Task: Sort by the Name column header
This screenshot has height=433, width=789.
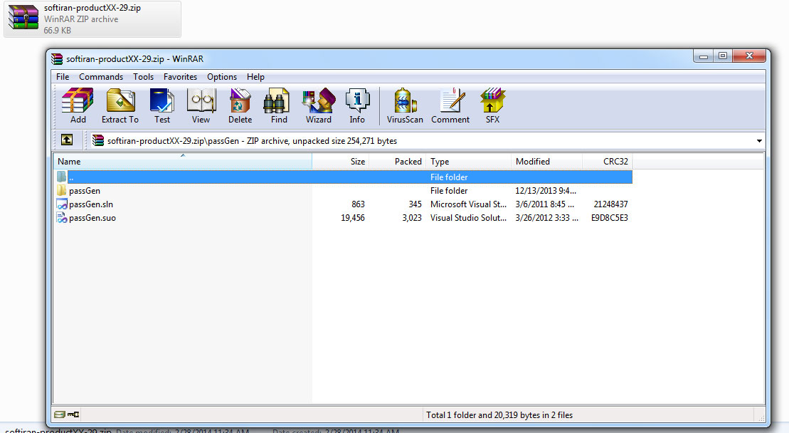Action: pyautogui.click(x=183, y=161)
